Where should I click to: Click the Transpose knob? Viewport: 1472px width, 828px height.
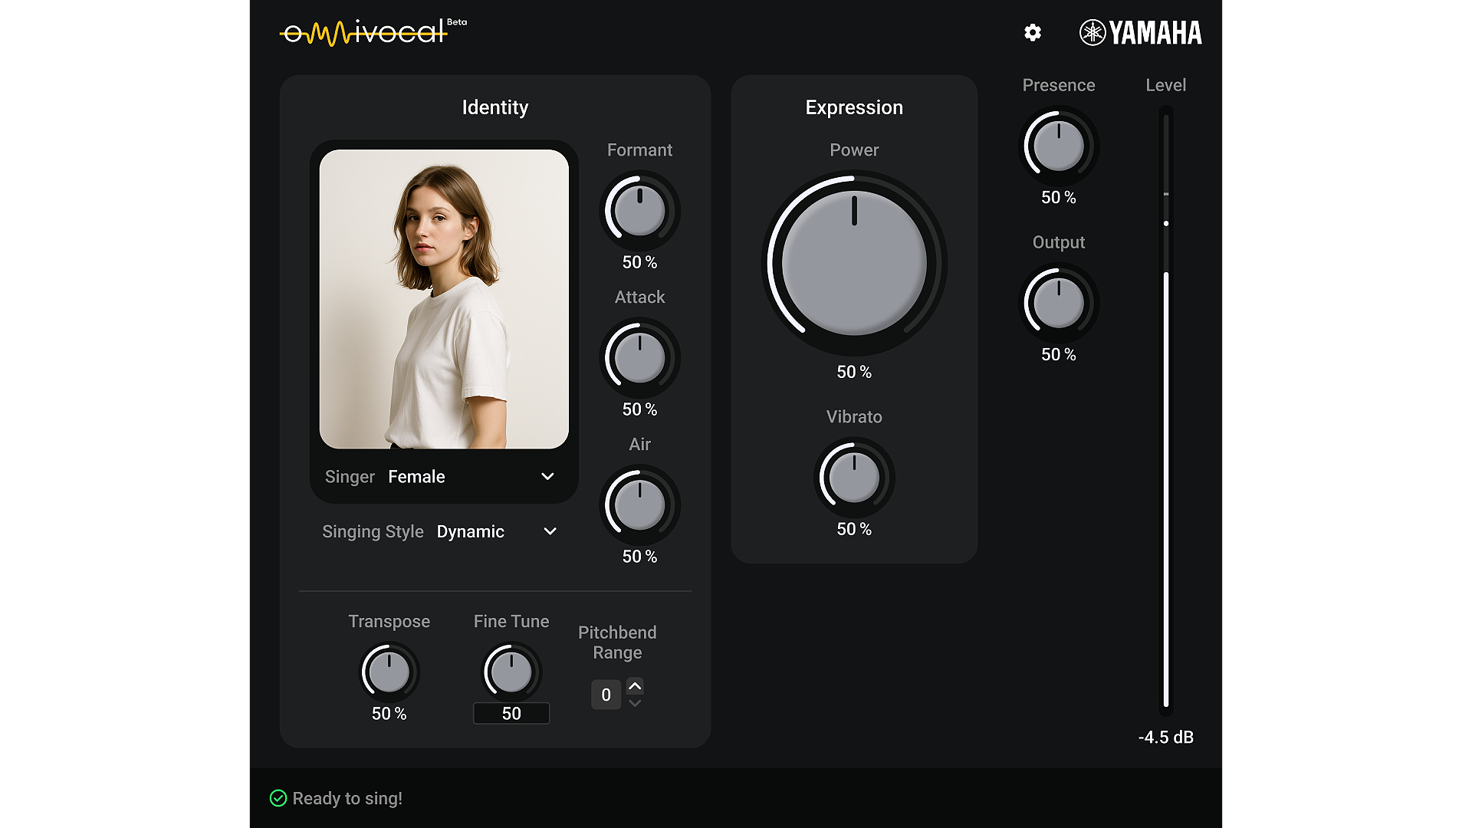click(x=389, y=672)
